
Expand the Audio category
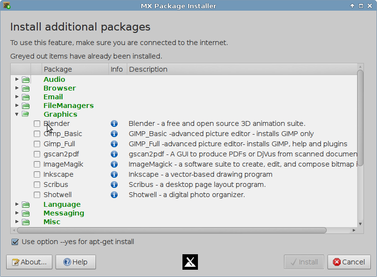pyautogui.click(x=17, y=79)
